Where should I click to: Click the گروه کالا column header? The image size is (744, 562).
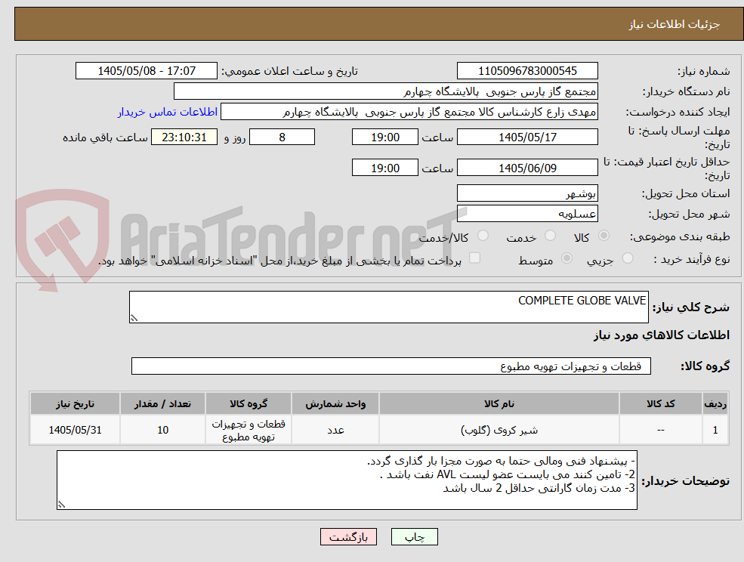coord(249,404)
